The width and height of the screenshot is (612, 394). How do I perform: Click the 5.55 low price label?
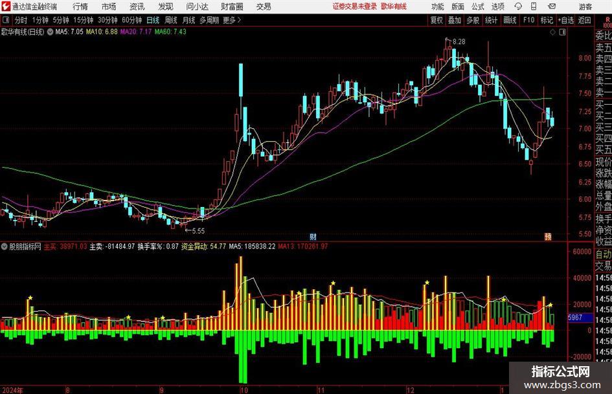198,231
